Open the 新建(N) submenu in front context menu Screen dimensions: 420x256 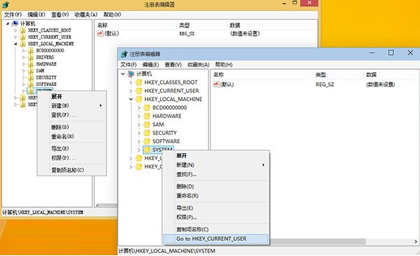216,165
